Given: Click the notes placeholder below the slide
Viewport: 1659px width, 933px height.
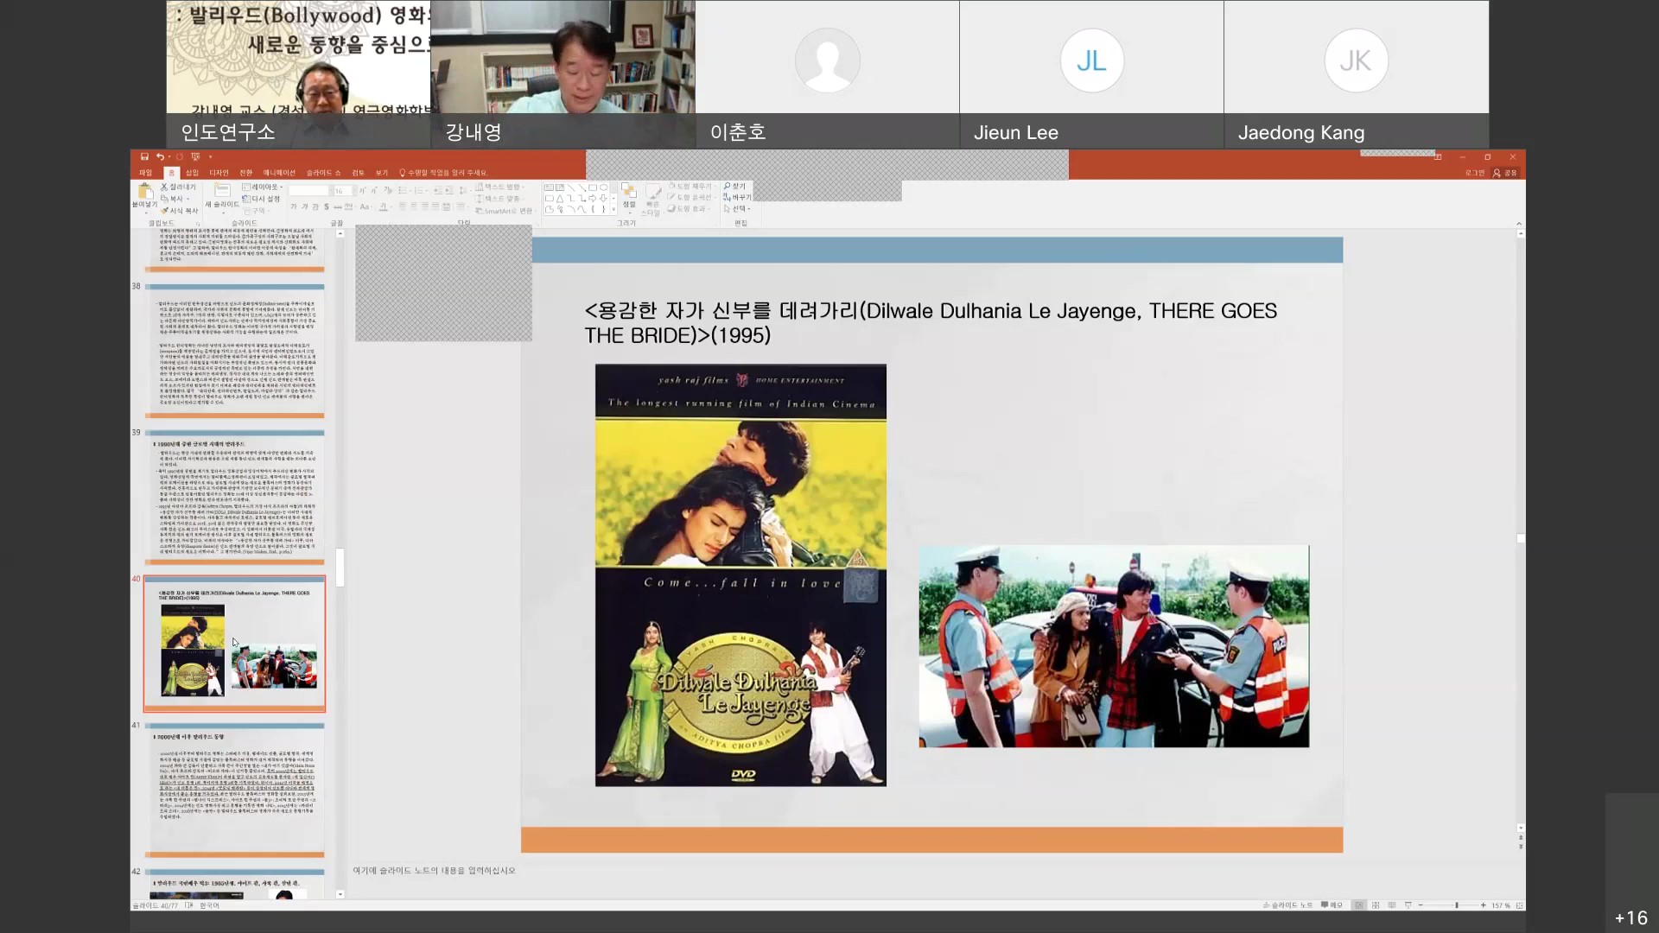Looking at the screenshot, I should coord(434,871).
